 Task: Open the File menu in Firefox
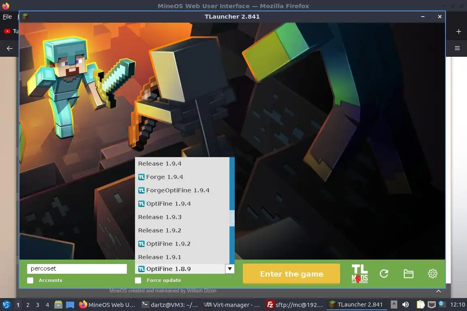coord(7,17)
